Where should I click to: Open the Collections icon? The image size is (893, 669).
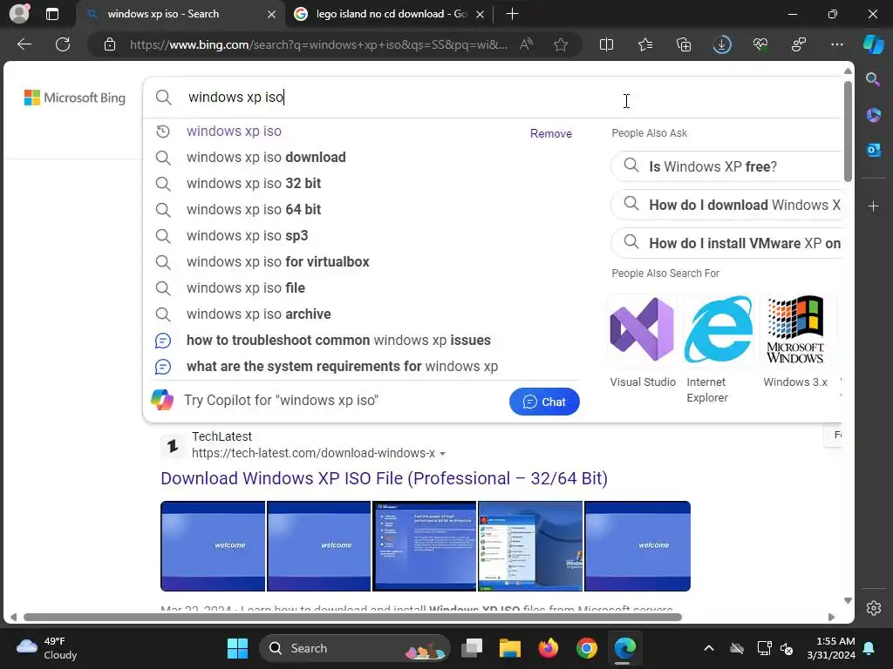coord(684,44)
